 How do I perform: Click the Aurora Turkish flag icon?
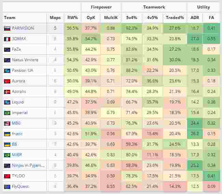7,81
